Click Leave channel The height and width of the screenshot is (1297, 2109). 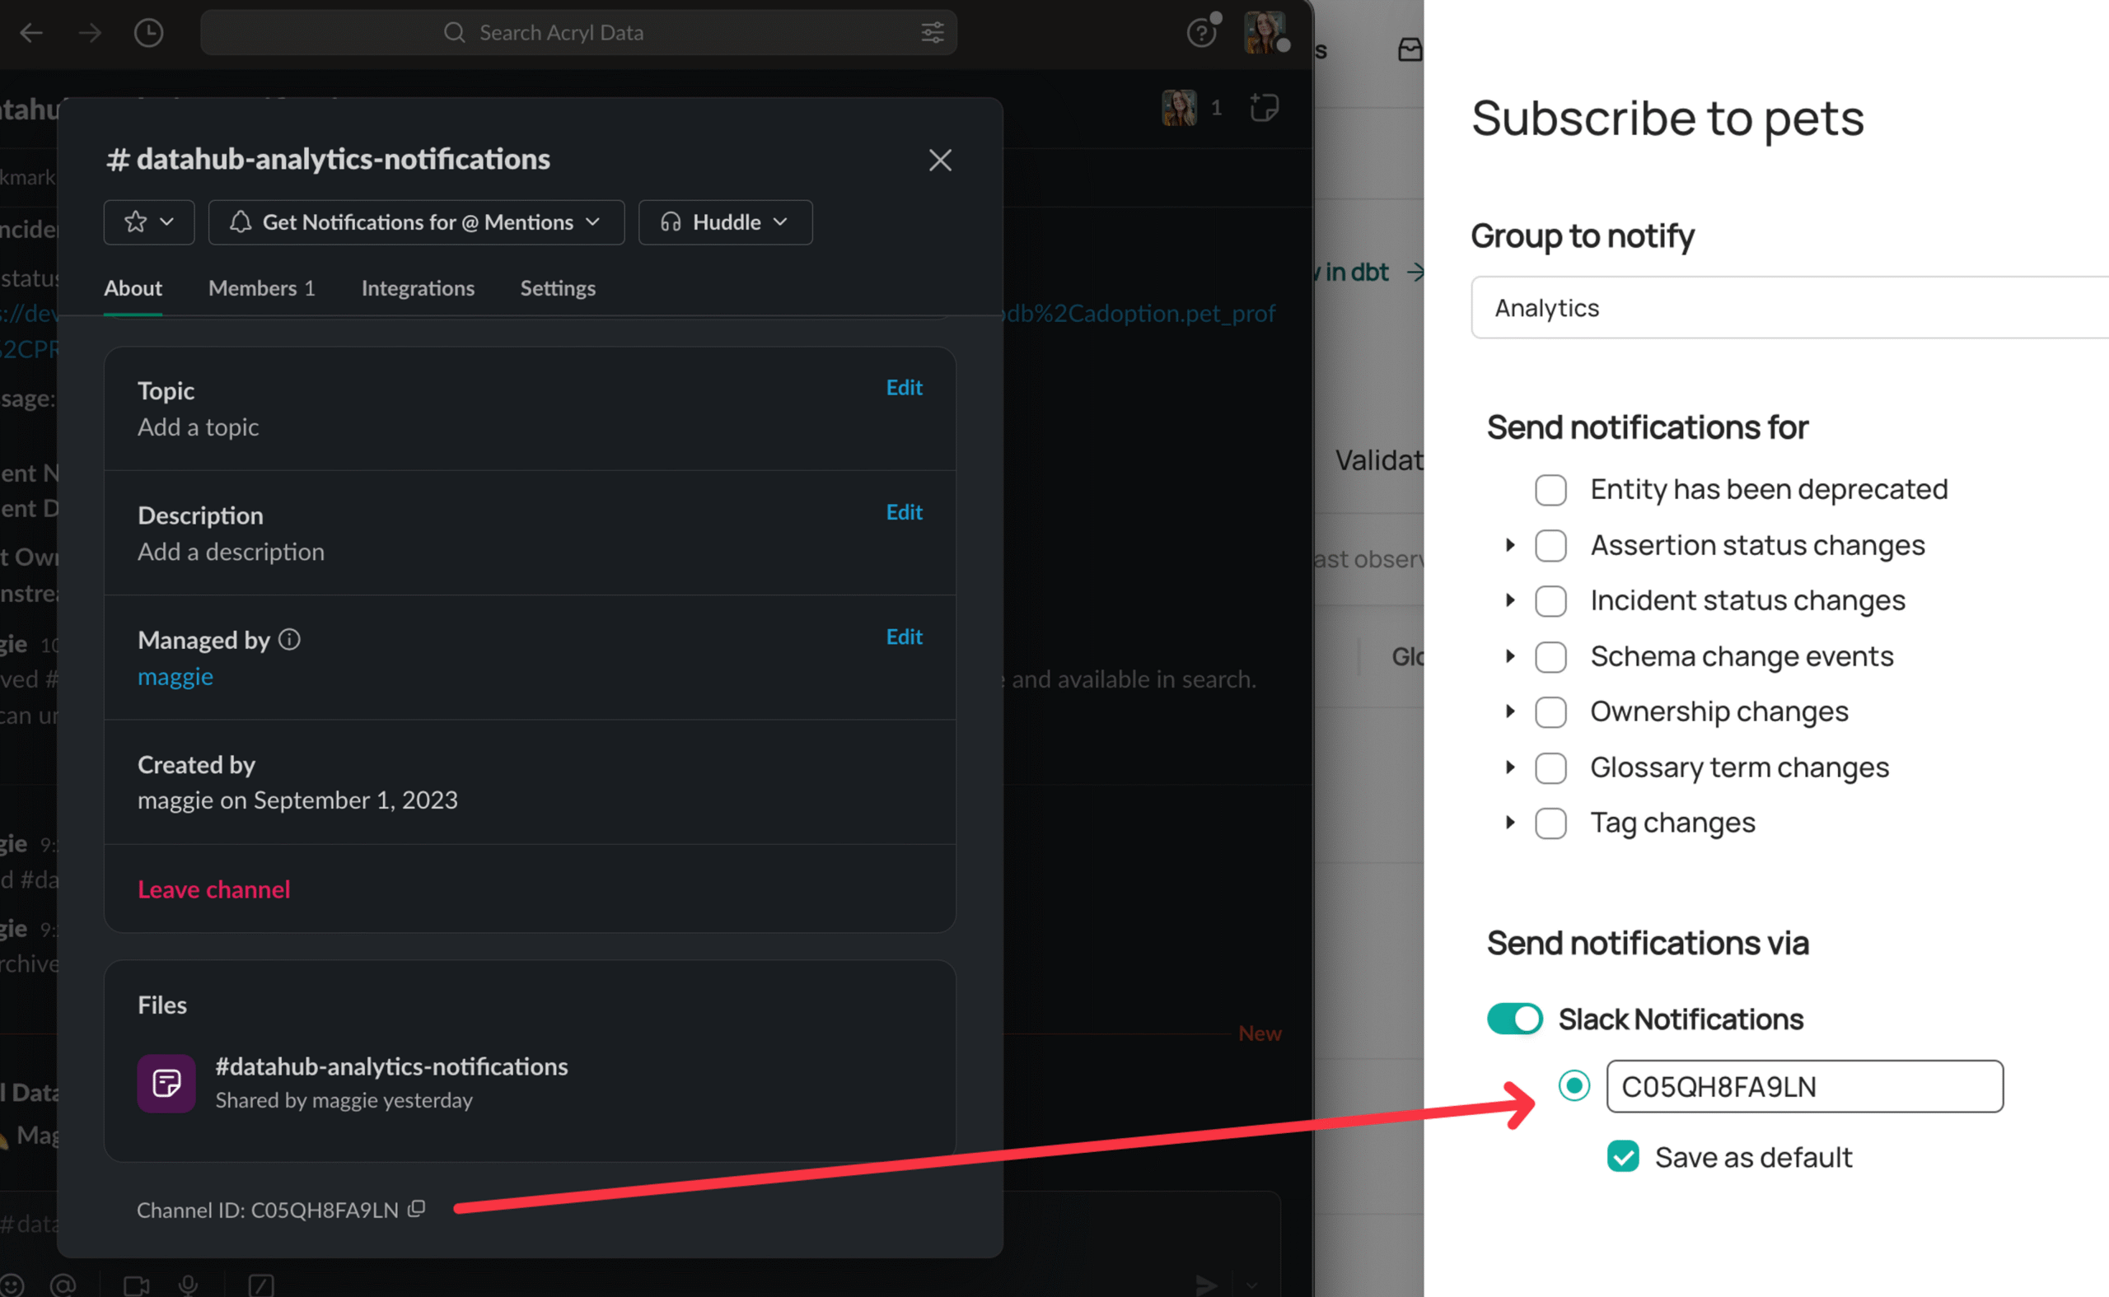click(213, 889)
